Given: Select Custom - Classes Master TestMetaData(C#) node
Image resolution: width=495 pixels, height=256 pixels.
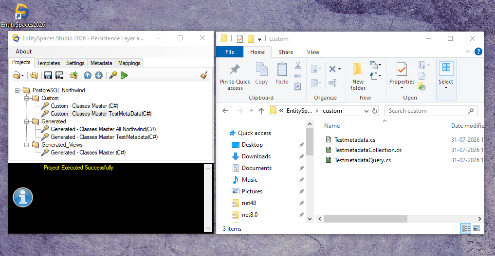Looking at the screenshot, I should [x=101, y=114].
